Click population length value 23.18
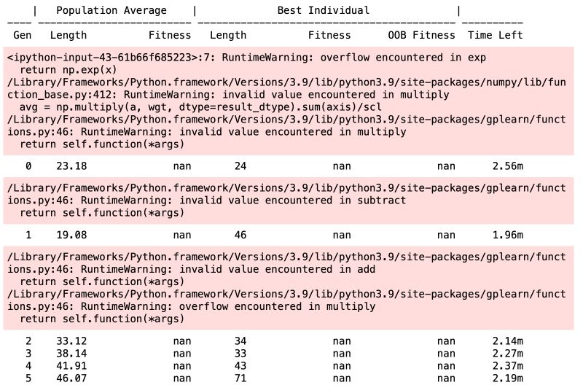This screenshot has width=583, height=385. [71, 166]
